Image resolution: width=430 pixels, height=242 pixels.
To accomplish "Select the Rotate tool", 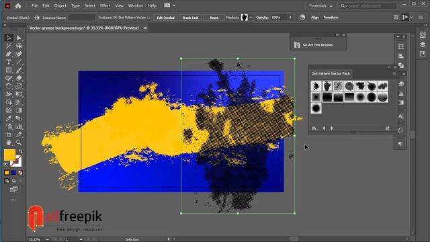I will click(x=9, y=86).
